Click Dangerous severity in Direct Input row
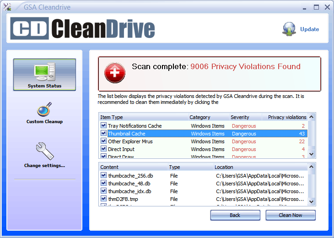This screenshot has height=238, width=334. (x=244, y=149)
